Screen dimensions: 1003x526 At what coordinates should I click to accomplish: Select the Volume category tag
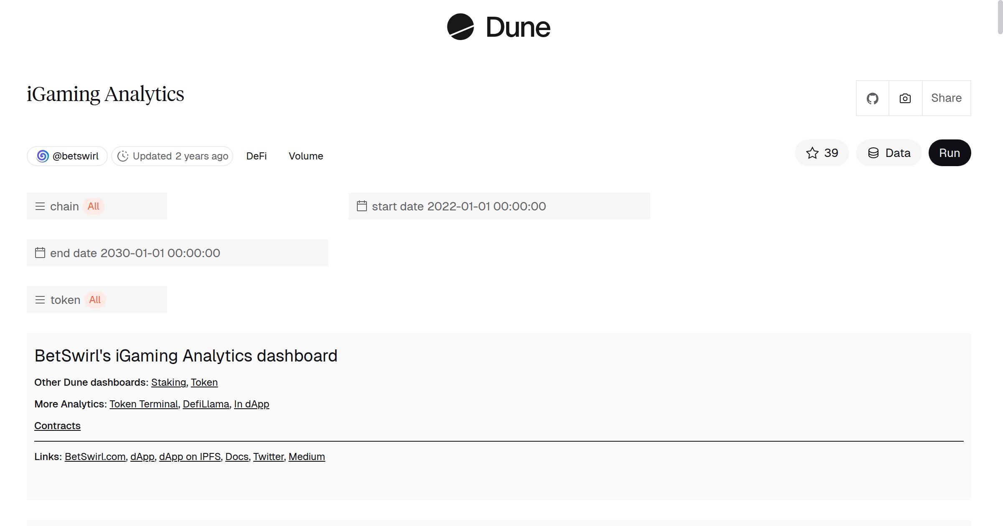305,156
